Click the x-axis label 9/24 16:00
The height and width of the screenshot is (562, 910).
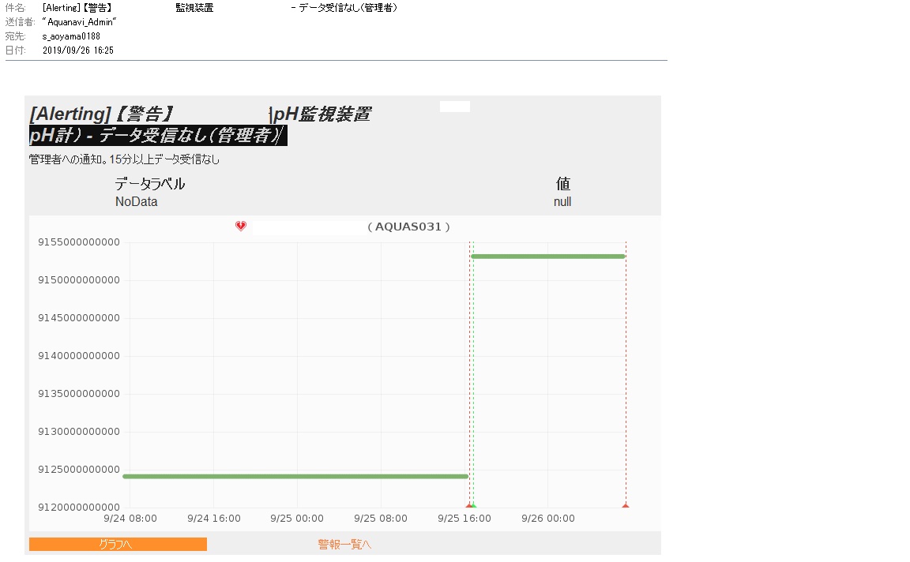[213, 519]
